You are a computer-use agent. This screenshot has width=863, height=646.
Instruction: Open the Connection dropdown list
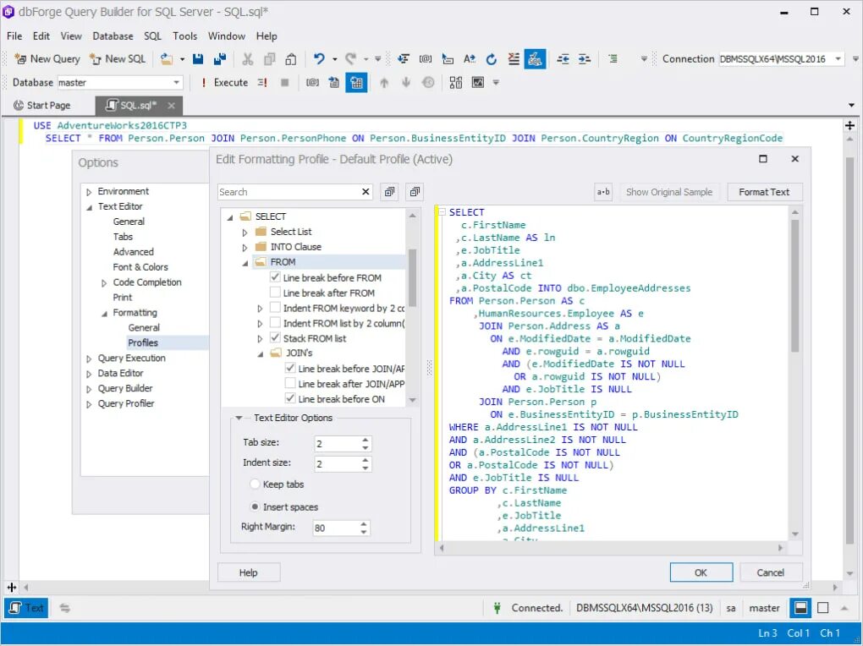tap(838, 59)
